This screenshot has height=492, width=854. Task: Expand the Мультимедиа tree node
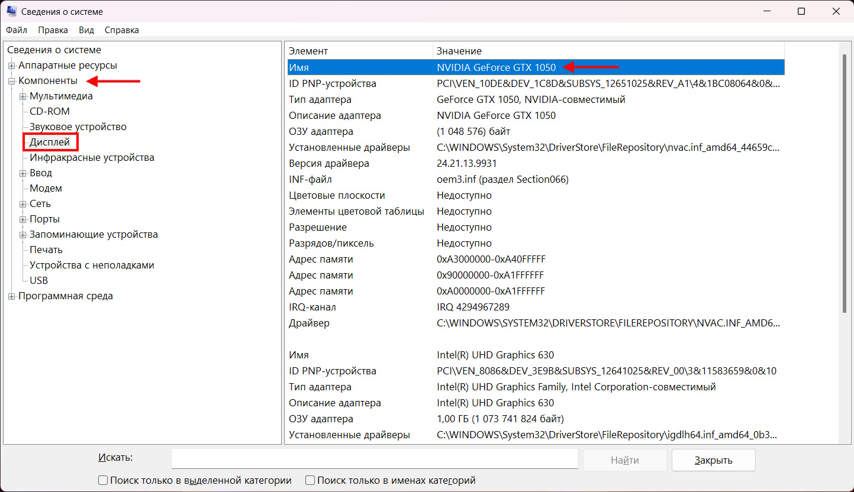coord(23,96)
